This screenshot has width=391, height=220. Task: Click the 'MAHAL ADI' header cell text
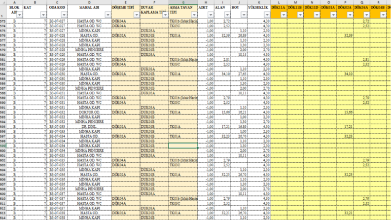click(x=89, y=7)
